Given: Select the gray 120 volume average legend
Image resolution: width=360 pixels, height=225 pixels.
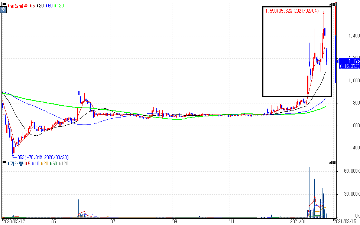Looking at the screenshot, I should (x=64, y=163).
